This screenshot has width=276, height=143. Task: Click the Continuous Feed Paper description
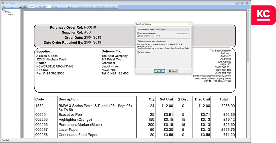(x=78, y=135)
